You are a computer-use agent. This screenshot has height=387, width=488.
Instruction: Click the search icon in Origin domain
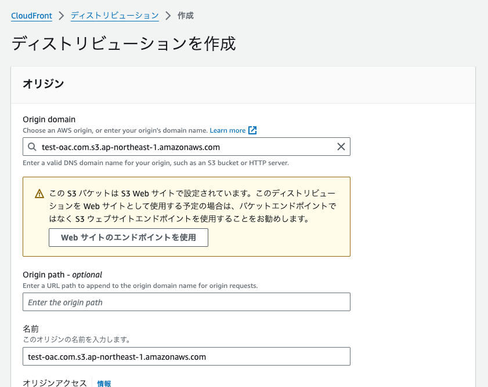click(32, 147)
